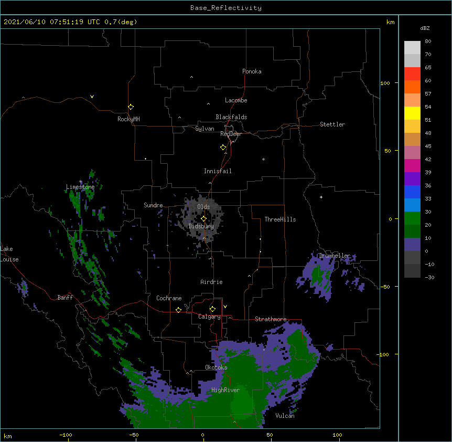Click the Banff label
The image size is (452, 442).
pos(65,298)
